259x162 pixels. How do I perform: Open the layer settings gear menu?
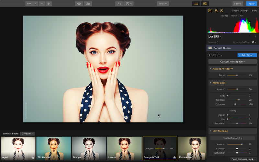click(254, 42)
